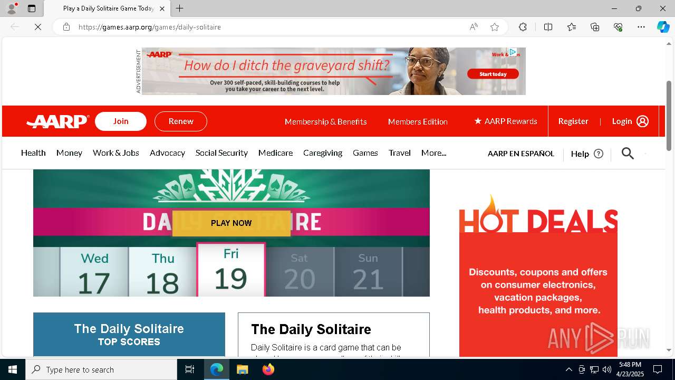This screenshot has width=675, height=380.
Task: Open the Copilot sidebar
Action: point(663,27)
